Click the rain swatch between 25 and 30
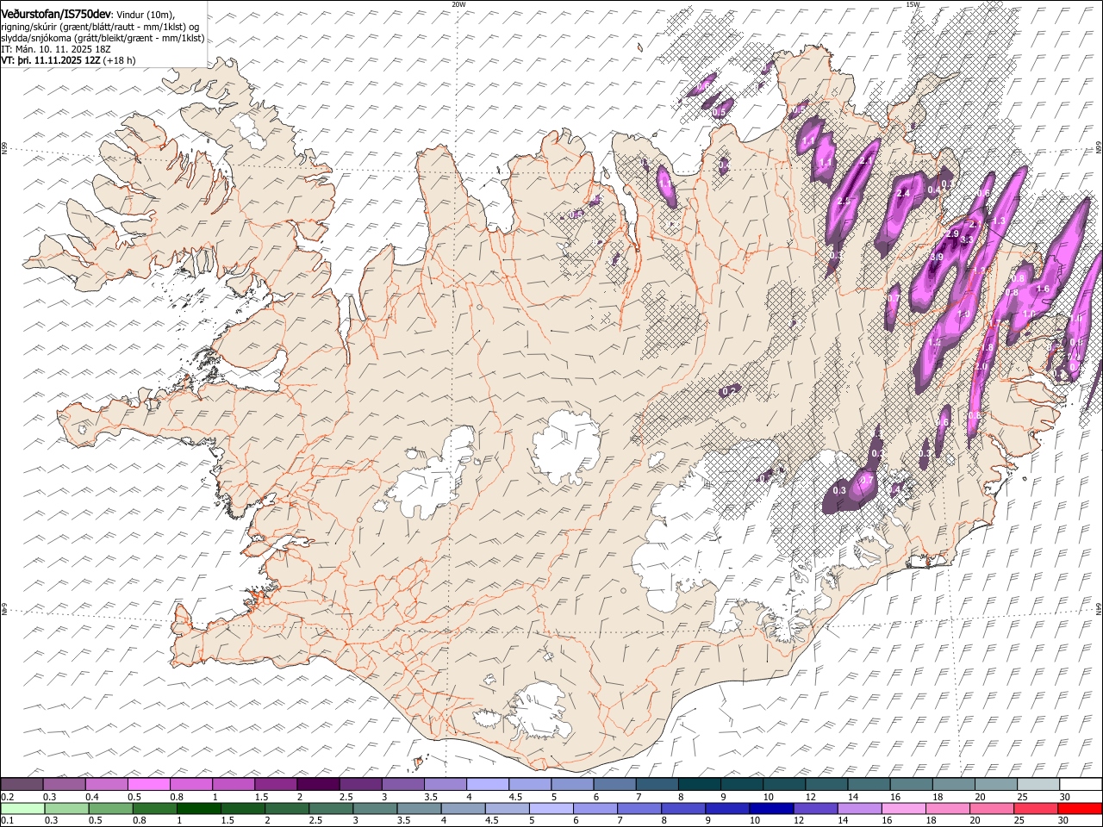Viewport: 1103px width, 827px height. (x=1036, y=808)
